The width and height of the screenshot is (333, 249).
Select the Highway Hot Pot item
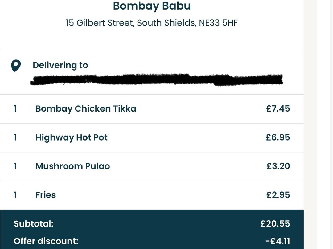click(71, 137)
